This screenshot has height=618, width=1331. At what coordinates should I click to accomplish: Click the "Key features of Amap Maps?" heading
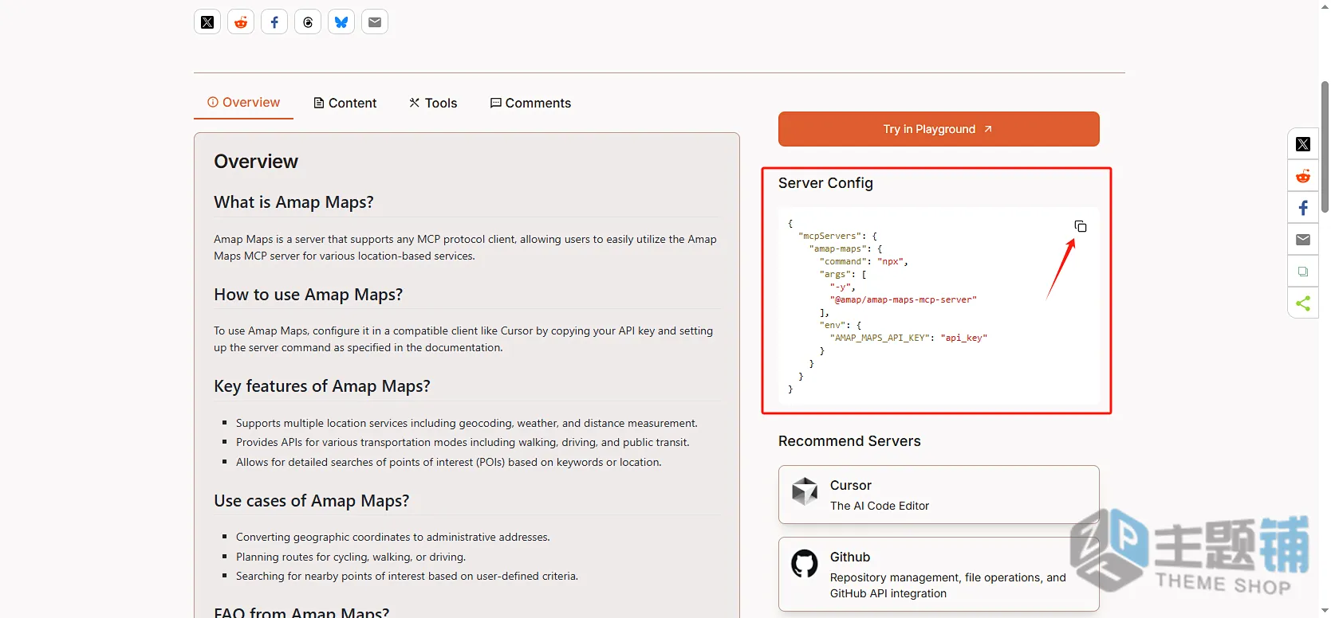coord(322,386)
